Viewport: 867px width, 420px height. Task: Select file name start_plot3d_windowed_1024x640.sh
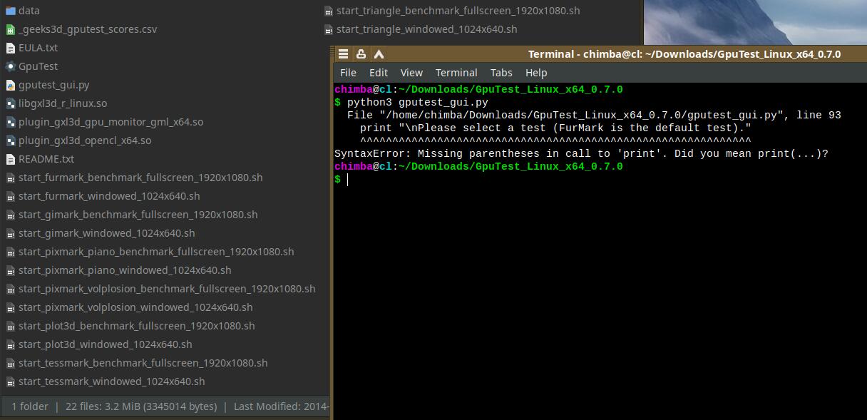pos(106,344)
